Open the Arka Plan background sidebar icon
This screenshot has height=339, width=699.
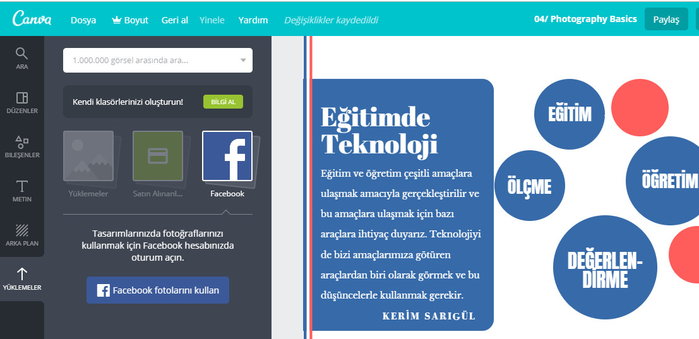pyautogui.click(x=22, y=235)
